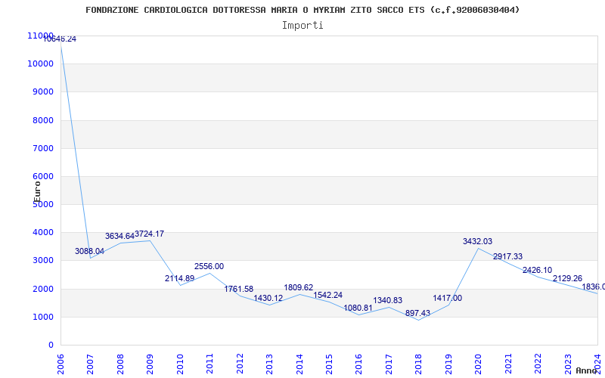Select the 8000 y-axis tick label
The image size is (605, 378).
click(43, 120)
